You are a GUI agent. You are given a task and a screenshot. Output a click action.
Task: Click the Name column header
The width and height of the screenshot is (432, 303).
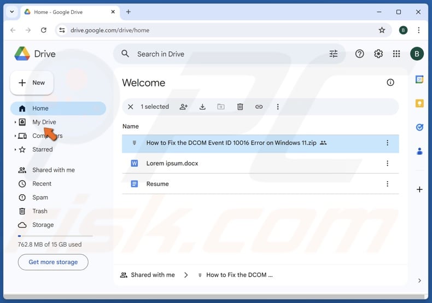click(x=131, y=126)
